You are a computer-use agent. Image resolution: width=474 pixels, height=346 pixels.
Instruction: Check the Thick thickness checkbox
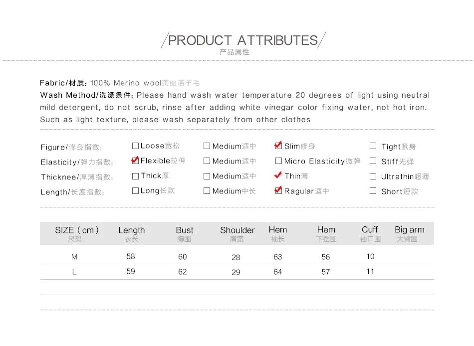click(x=135, y=176)
